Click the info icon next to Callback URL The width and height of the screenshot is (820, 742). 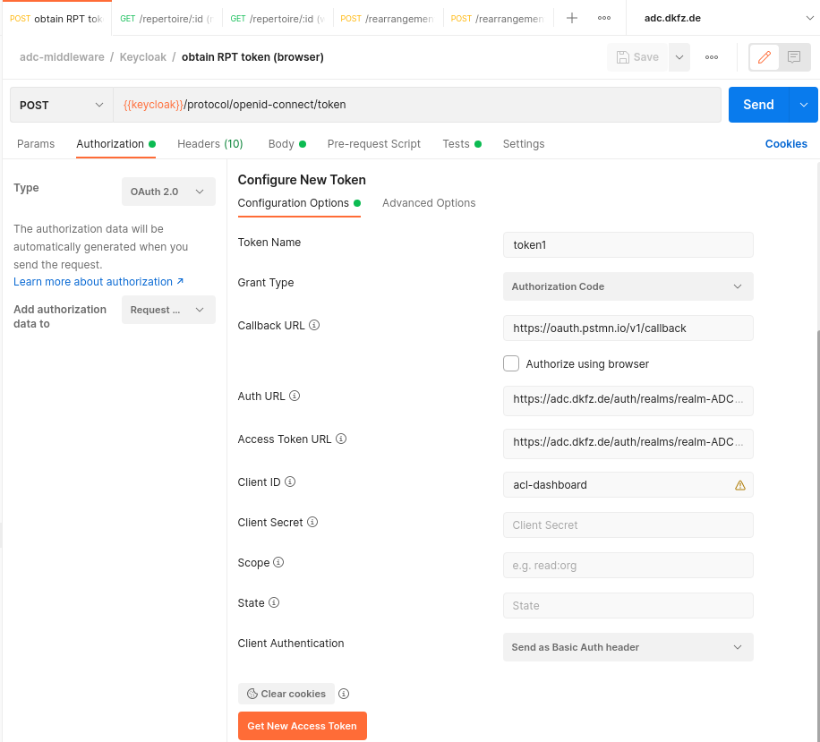[x=313, y=325]
